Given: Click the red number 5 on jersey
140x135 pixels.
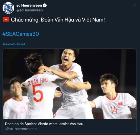Looking at the screenshot, I should (x=38, y=93).
